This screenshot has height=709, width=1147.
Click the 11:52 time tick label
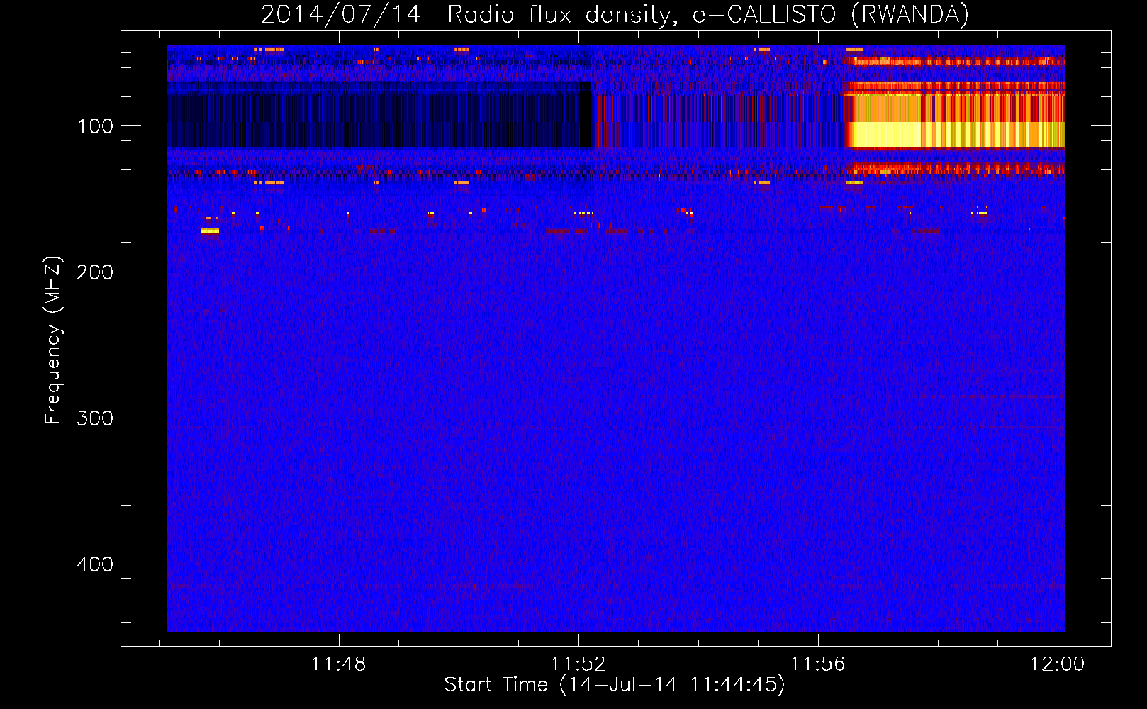tap(578, 664)
